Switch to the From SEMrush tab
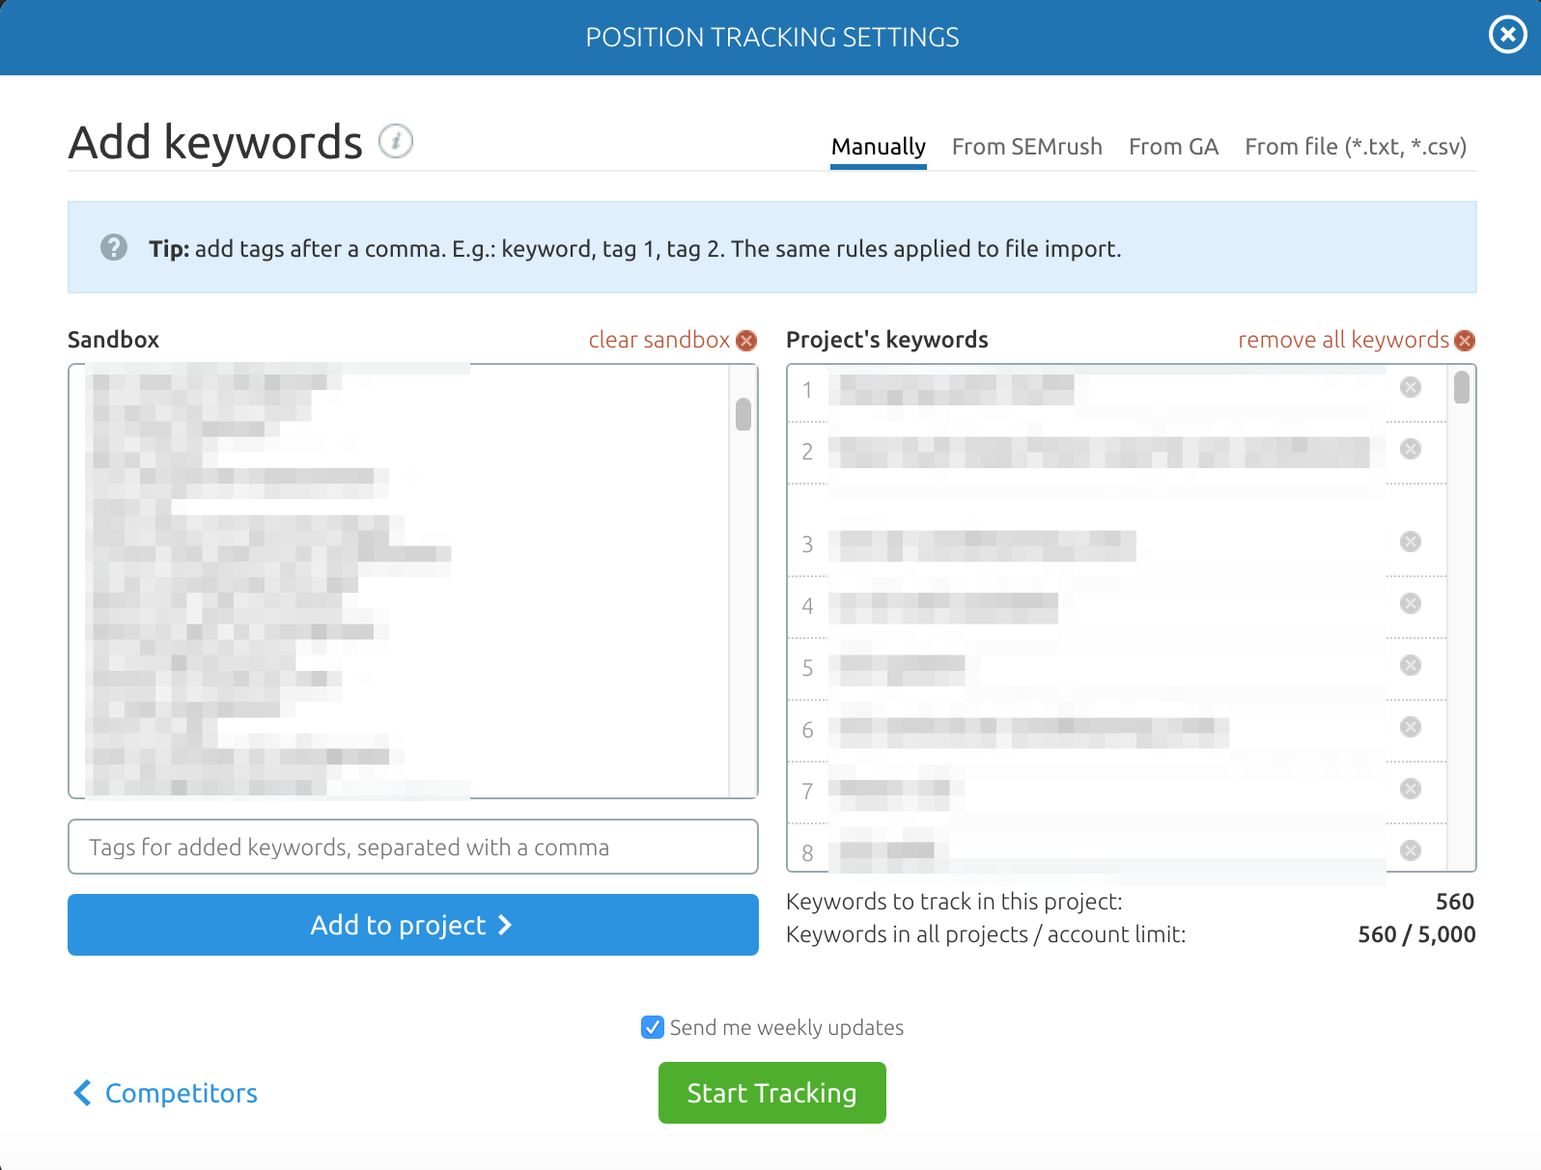 click(x=1027, y=147)
